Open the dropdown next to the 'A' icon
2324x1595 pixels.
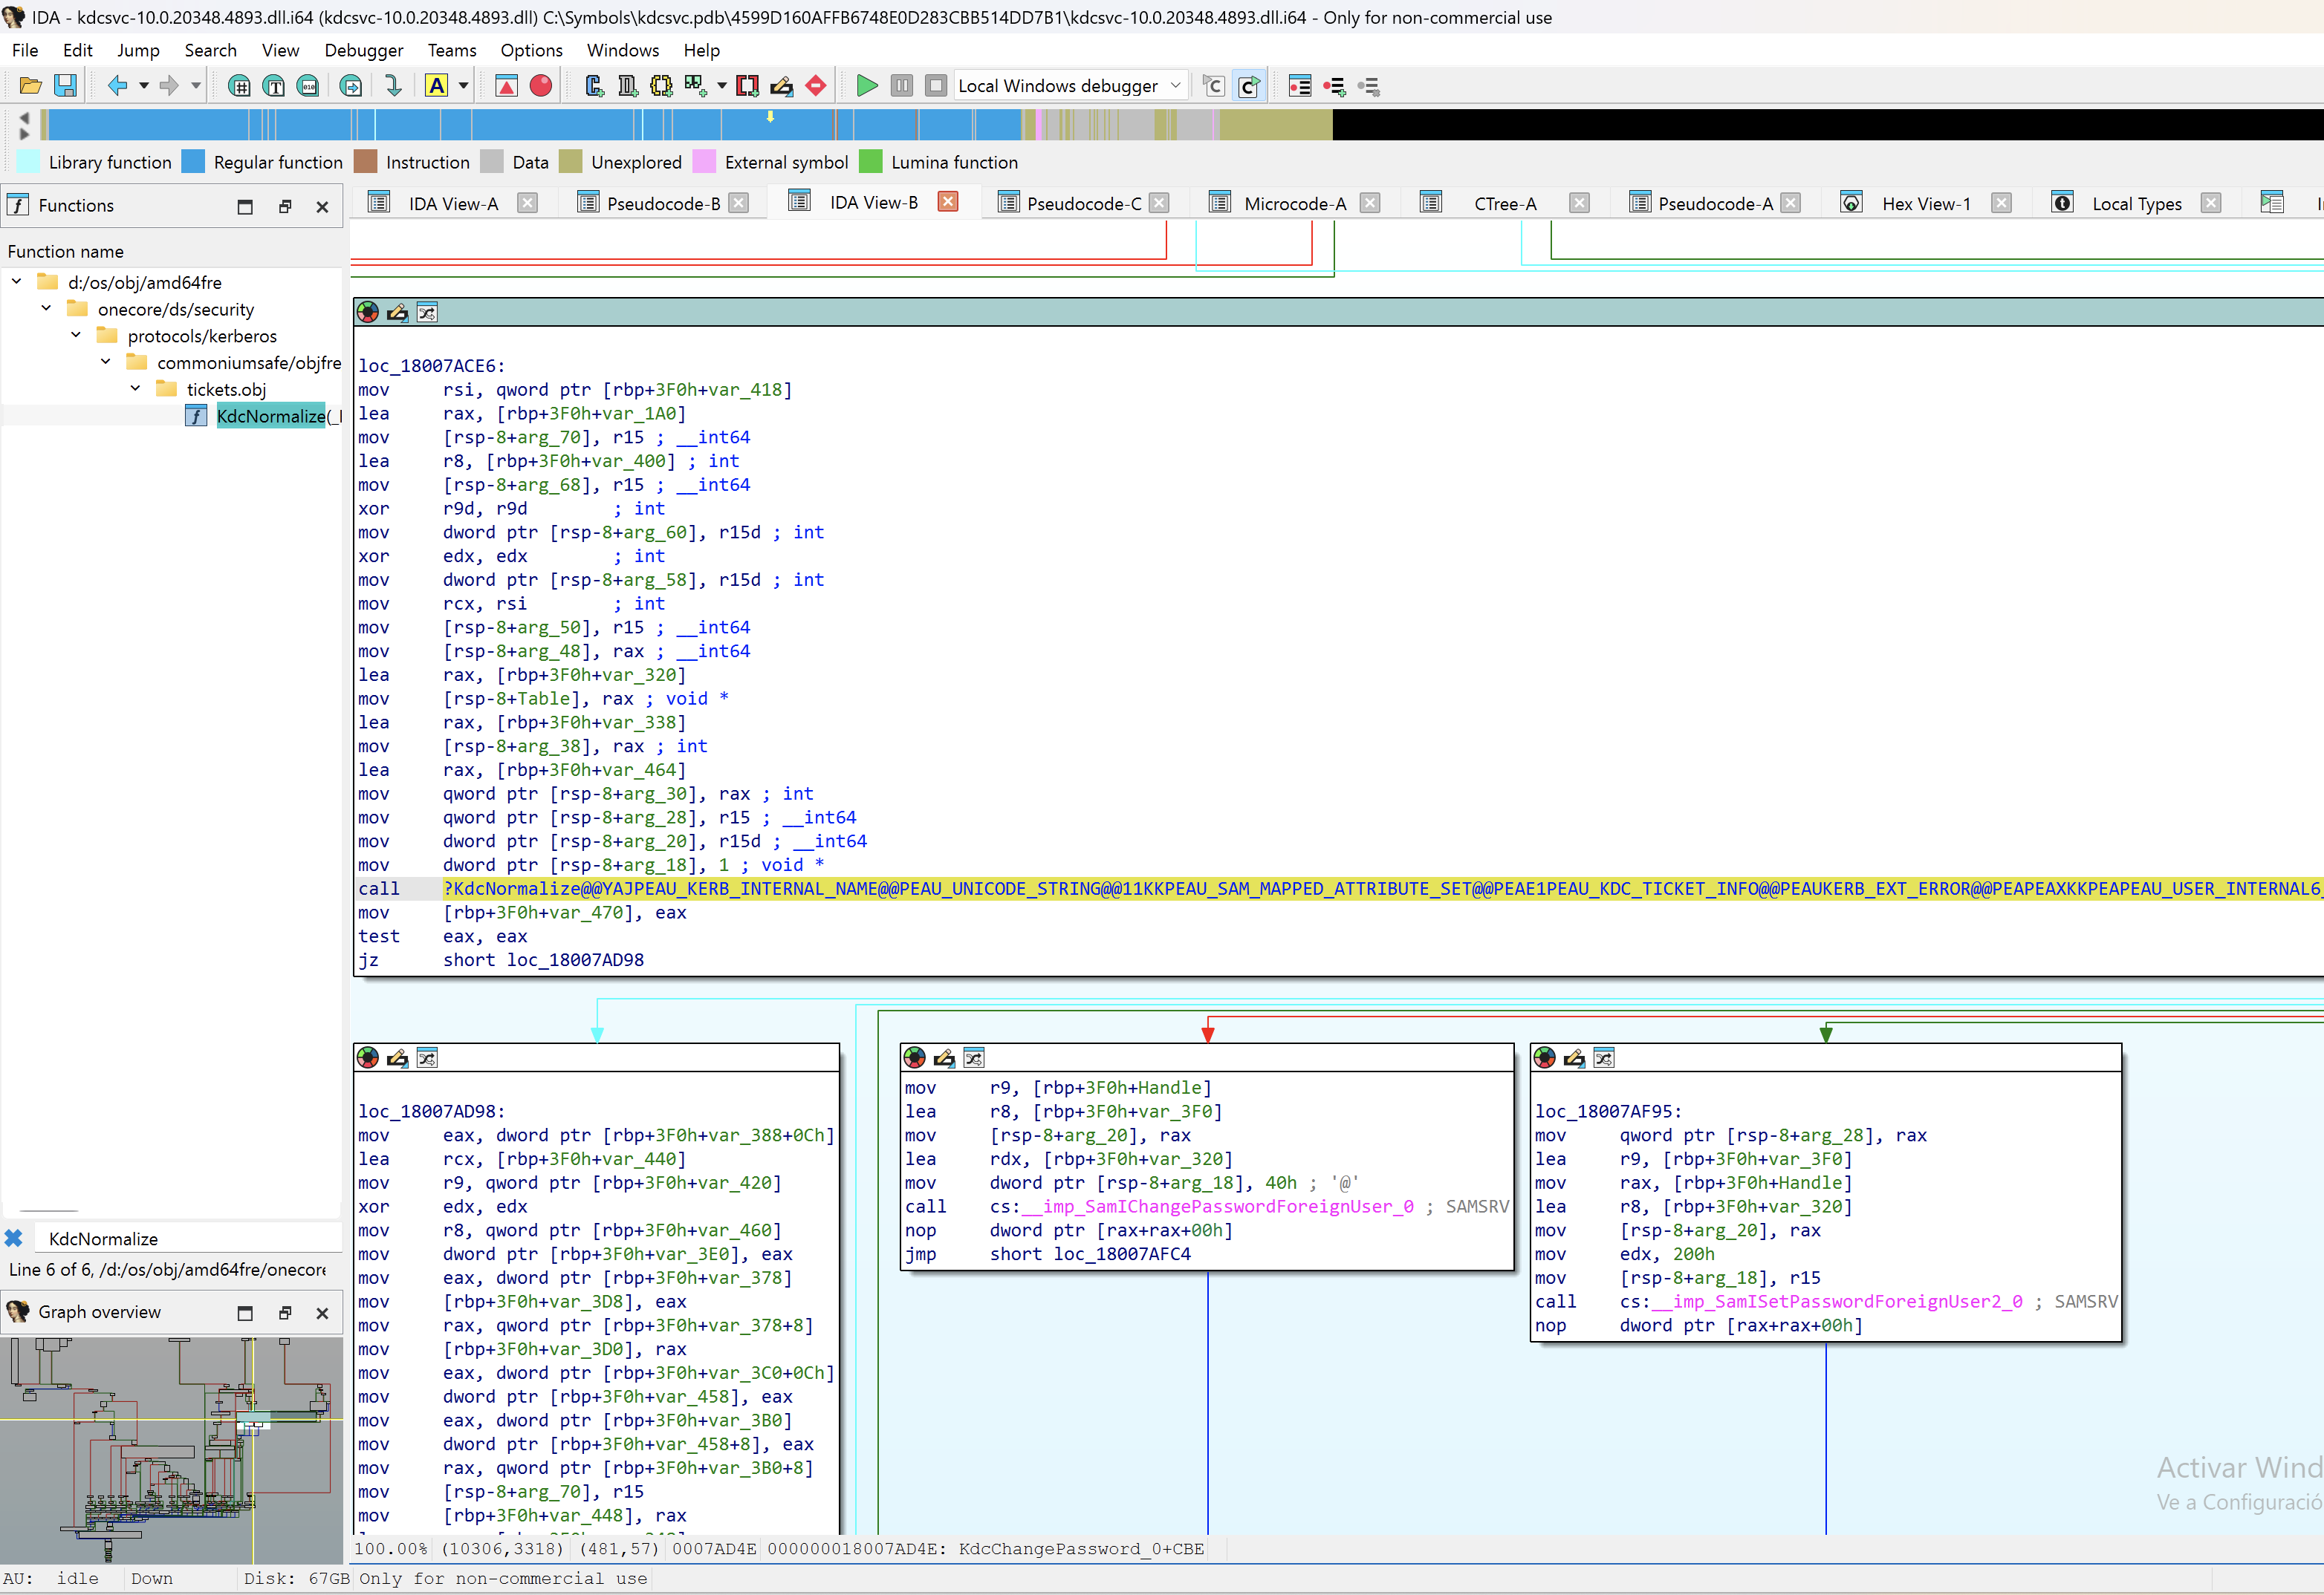click(x=463, y=86)
